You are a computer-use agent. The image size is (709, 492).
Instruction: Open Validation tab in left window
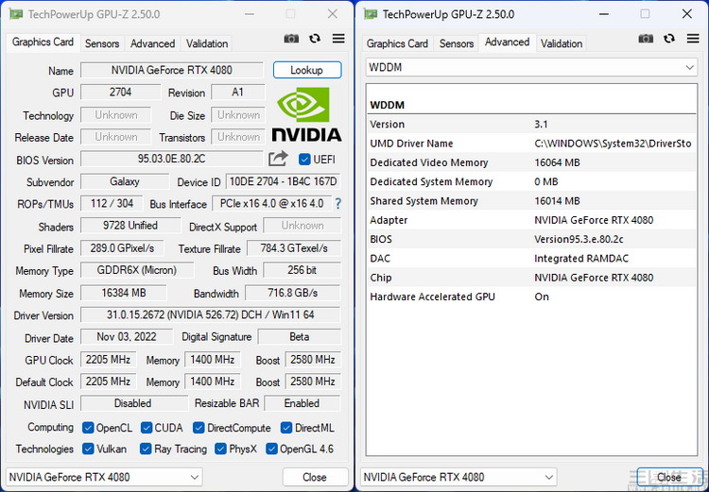coord(207,43)
